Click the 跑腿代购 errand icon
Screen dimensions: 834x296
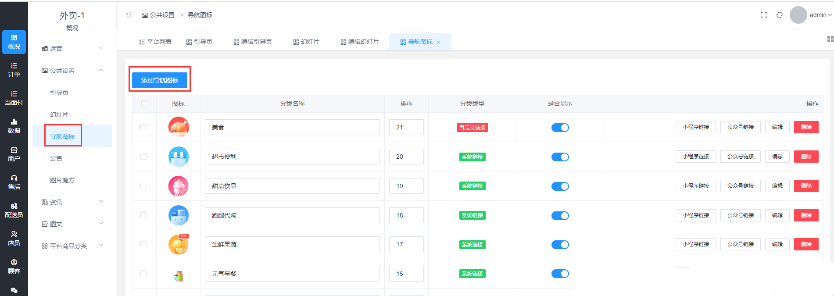pyautogui.click(x=179, y=215)
